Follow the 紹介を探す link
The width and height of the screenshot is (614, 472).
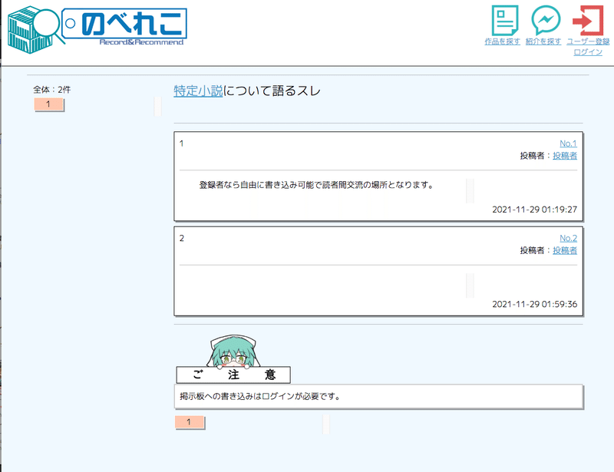point(543,41)
